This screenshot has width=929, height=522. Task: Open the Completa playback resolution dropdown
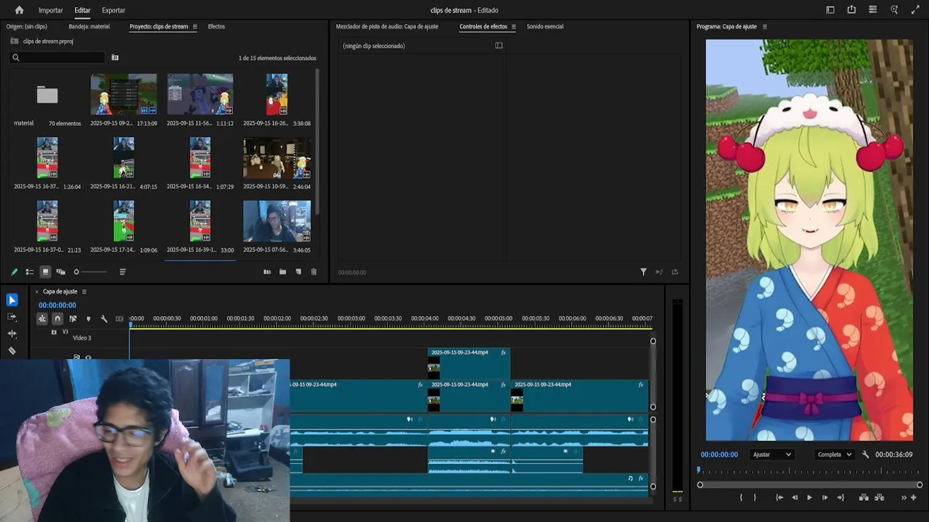pos(834,455)
